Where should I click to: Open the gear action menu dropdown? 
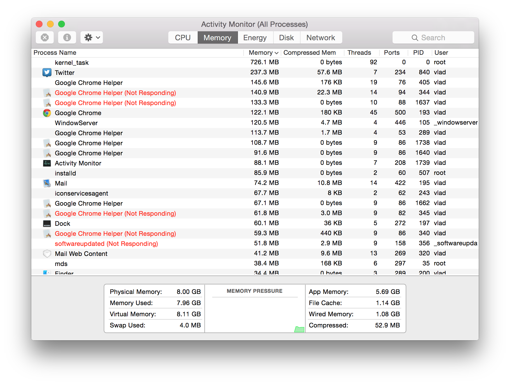pos(92,37)
